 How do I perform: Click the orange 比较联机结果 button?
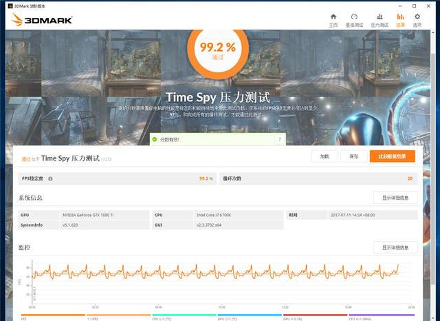pos(393,156)
